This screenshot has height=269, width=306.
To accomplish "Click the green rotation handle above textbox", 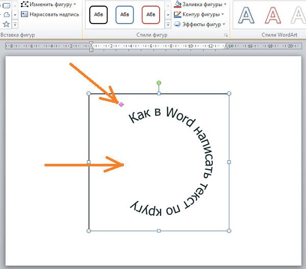I will coord(159,83).
